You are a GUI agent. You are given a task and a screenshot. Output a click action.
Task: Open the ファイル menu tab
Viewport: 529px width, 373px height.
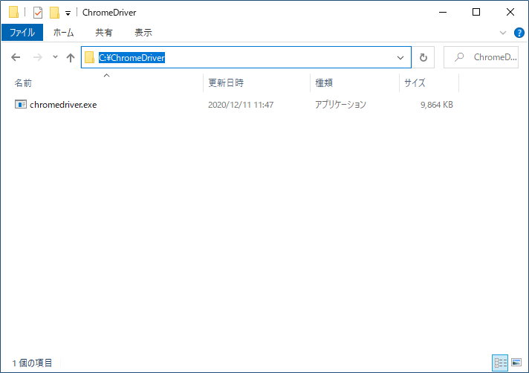[22, 33]
